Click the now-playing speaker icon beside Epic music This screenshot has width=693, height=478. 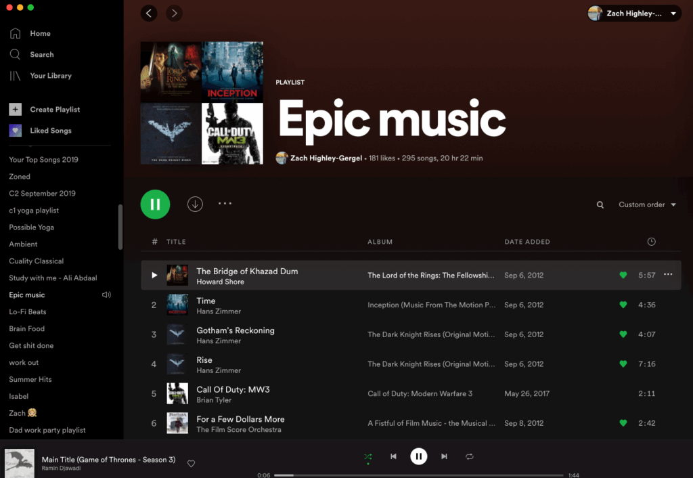[x=106, y=295]
